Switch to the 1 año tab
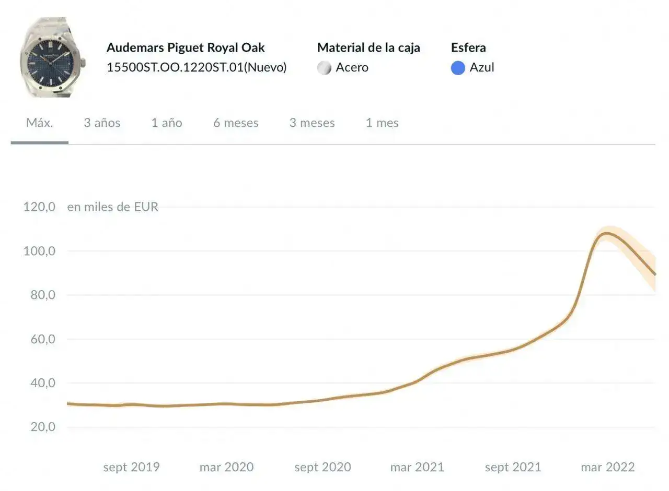This screenshot has height=491, width=669. point(167,123)
